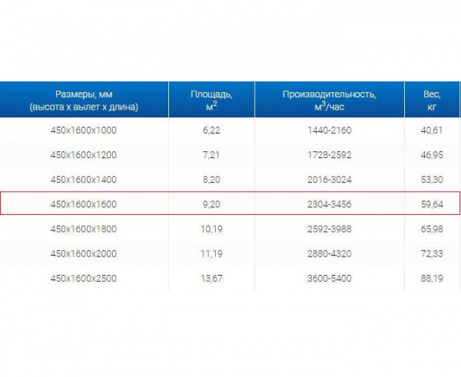Click the Размеры, мм column header

(x=84, y=100)
